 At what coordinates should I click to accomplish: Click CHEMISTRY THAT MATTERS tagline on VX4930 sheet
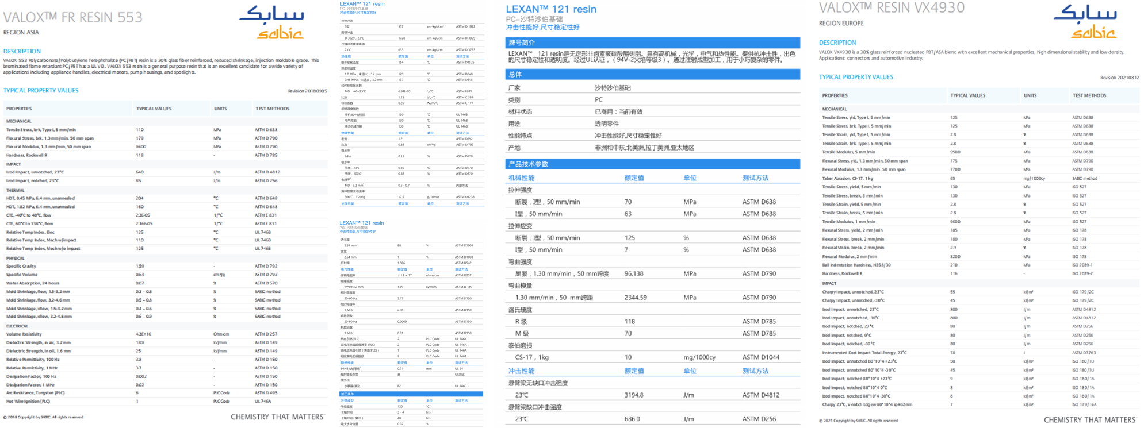(x=1089, y=420)
